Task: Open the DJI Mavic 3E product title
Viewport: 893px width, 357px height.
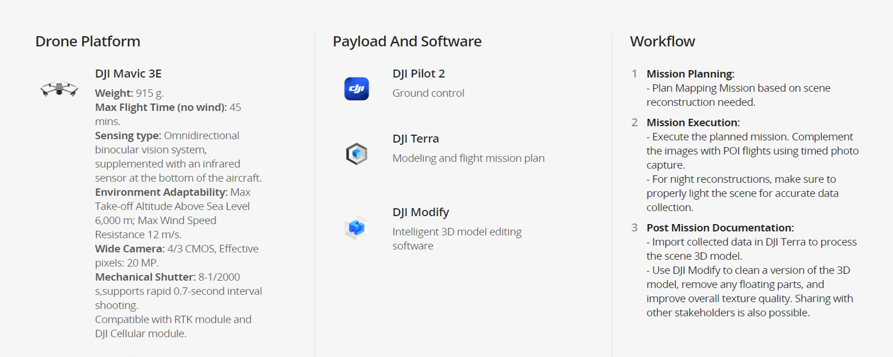Action: 128,74
